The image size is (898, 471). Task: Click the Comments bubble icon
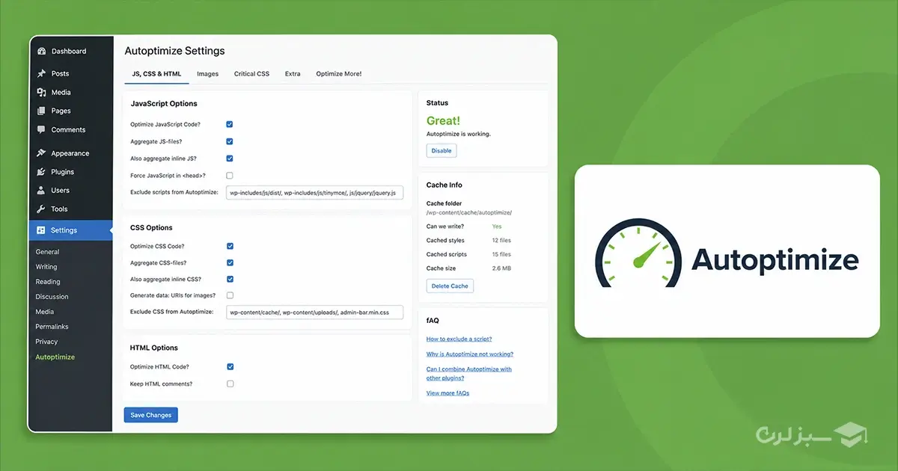click(41, 129)
